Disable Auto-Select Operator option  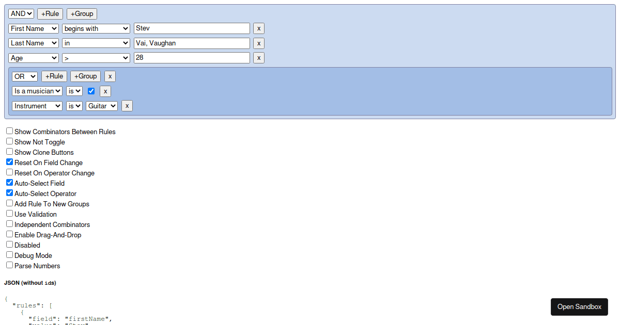click(x=9, y=193)
